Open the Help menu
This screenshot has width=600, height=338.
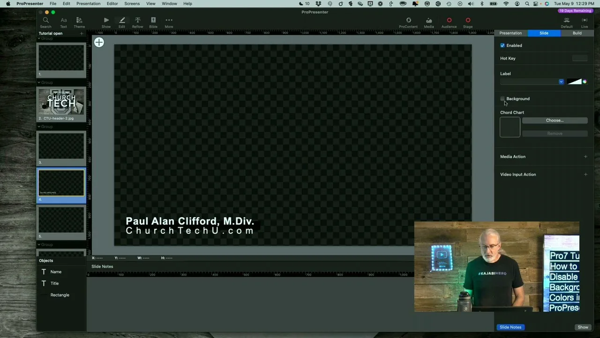[187, 4]
